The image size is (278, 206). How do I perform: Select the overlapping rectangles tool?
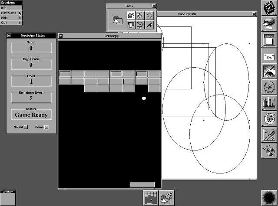(131, 25)
